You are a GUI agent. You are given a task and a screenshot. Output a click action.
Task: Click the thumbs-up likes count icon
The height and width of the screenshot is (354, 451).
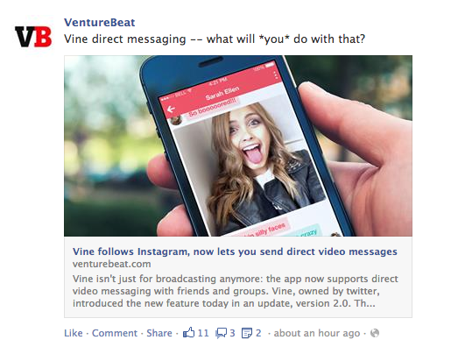coord(188,333)
